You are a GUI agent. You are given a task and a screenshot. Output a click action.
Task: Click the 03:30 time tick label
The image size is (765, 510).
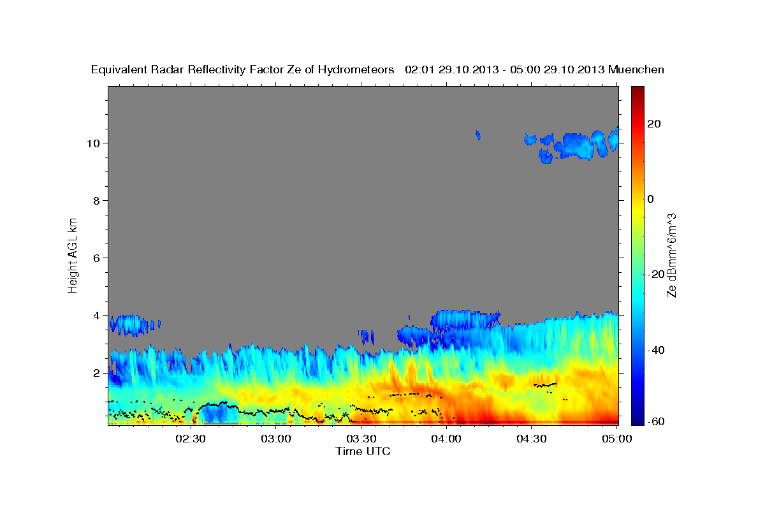(x=361, y=439)
